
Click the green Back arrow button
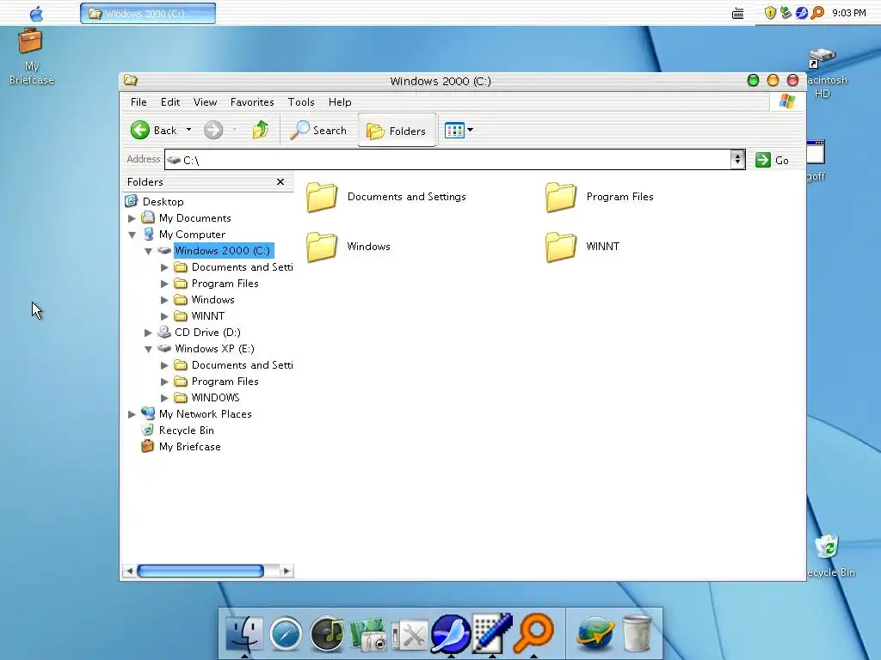click(140, 131)
